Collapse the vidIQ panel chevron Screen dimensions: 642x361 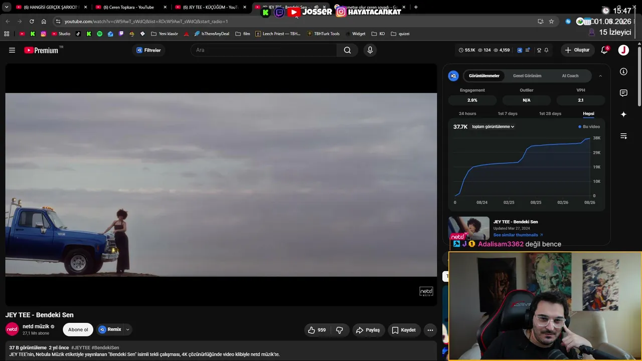coord(600,76)
